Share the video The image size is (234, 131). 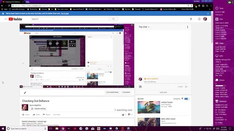point(36,115)
